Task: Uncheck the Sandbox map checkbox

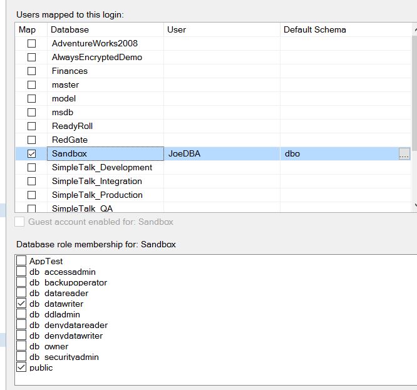Action: [31, 154]
